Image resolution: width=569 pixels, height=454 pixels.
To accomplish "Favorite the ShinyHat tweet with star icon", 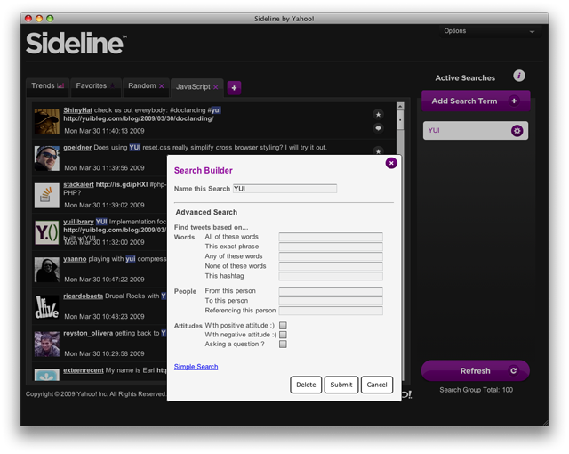I will point(378,115).
